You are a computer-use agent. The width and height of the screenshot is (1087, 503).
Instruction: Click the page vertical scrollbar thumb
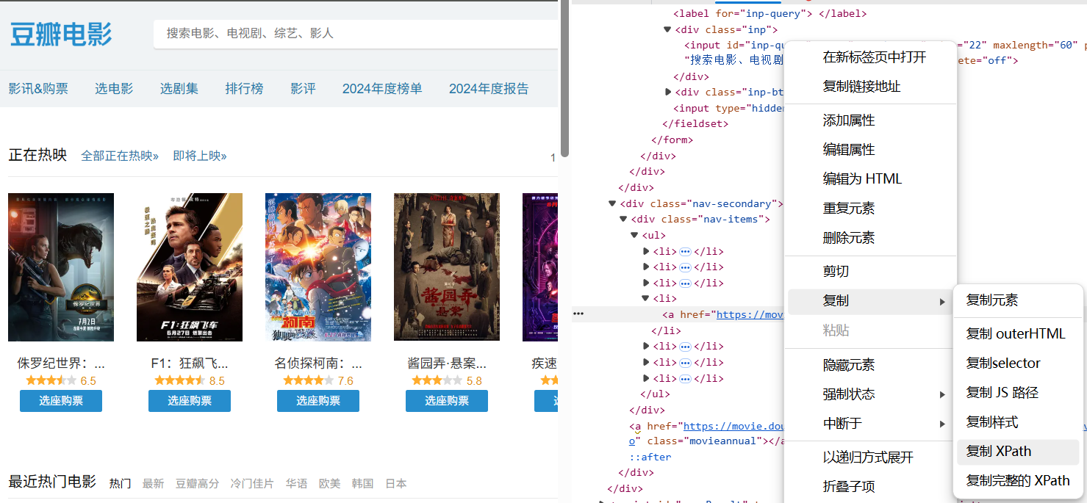click(x=564, y=79)
